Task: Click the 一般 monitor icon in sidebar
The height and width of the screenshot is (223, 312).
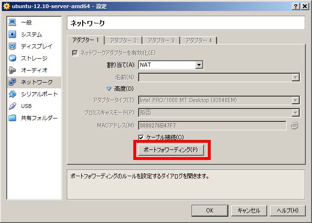Action: pos(12,22)
